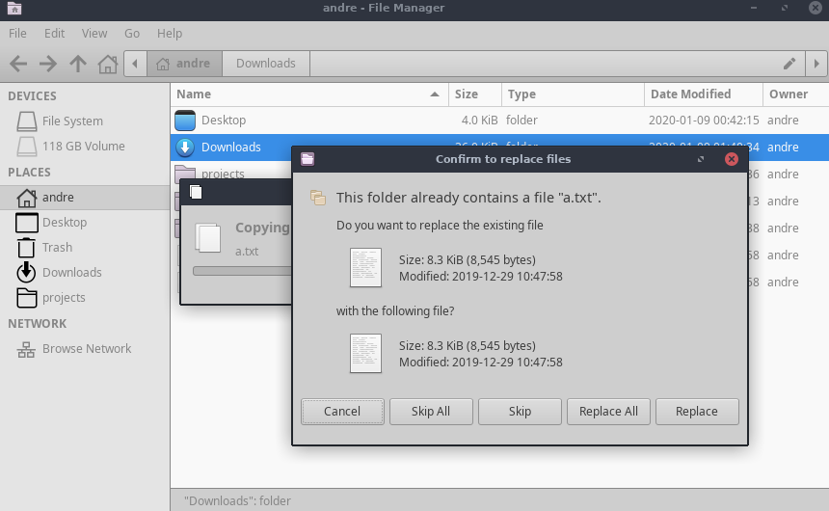Click the Forward navigation arrow
Image resolution: width=829 pixels, height=511 pixels.
point(48,64)
